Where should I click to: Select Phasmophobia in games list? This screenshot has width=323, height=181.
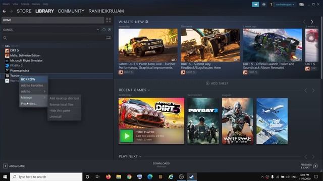tap(19, 70)
